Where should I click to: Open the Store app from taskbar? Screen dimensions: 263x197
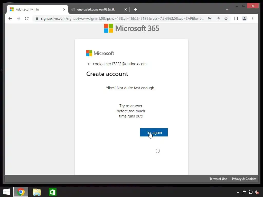[x=52, y=192]
